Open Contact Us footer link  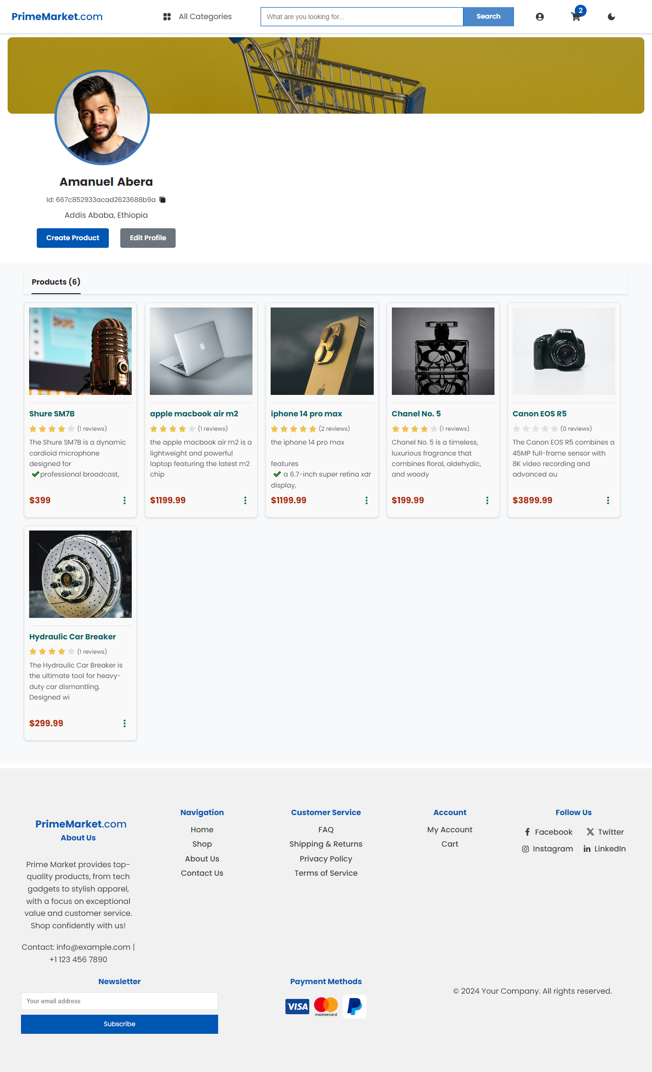pos(202,873)
